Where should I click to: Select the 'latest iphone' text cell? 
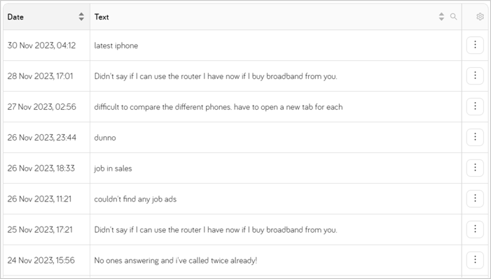click(276, 45)
